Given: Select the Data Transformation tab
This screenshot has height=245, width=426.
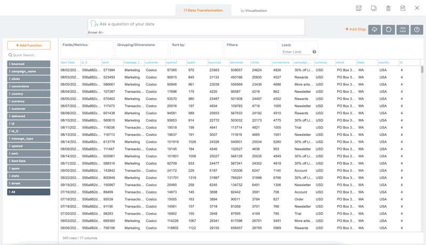Looking at the screenshot, I should click(203, 10).
